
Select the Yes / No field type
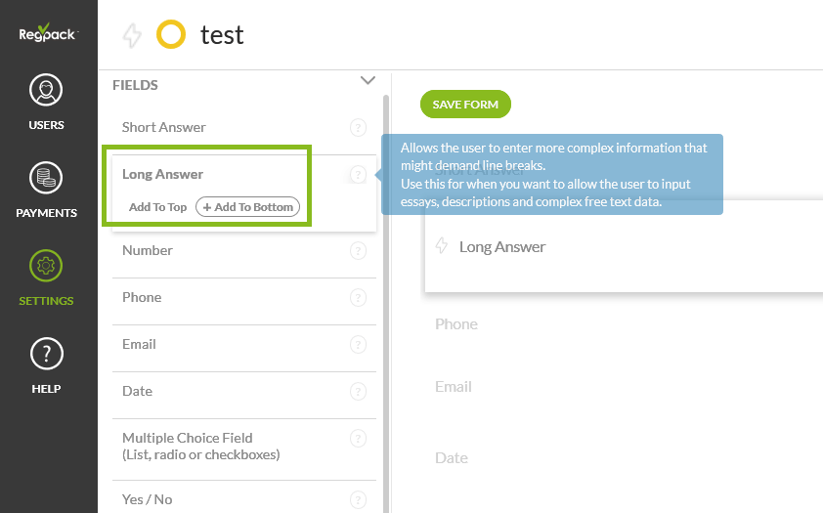[x=148, y=499]
